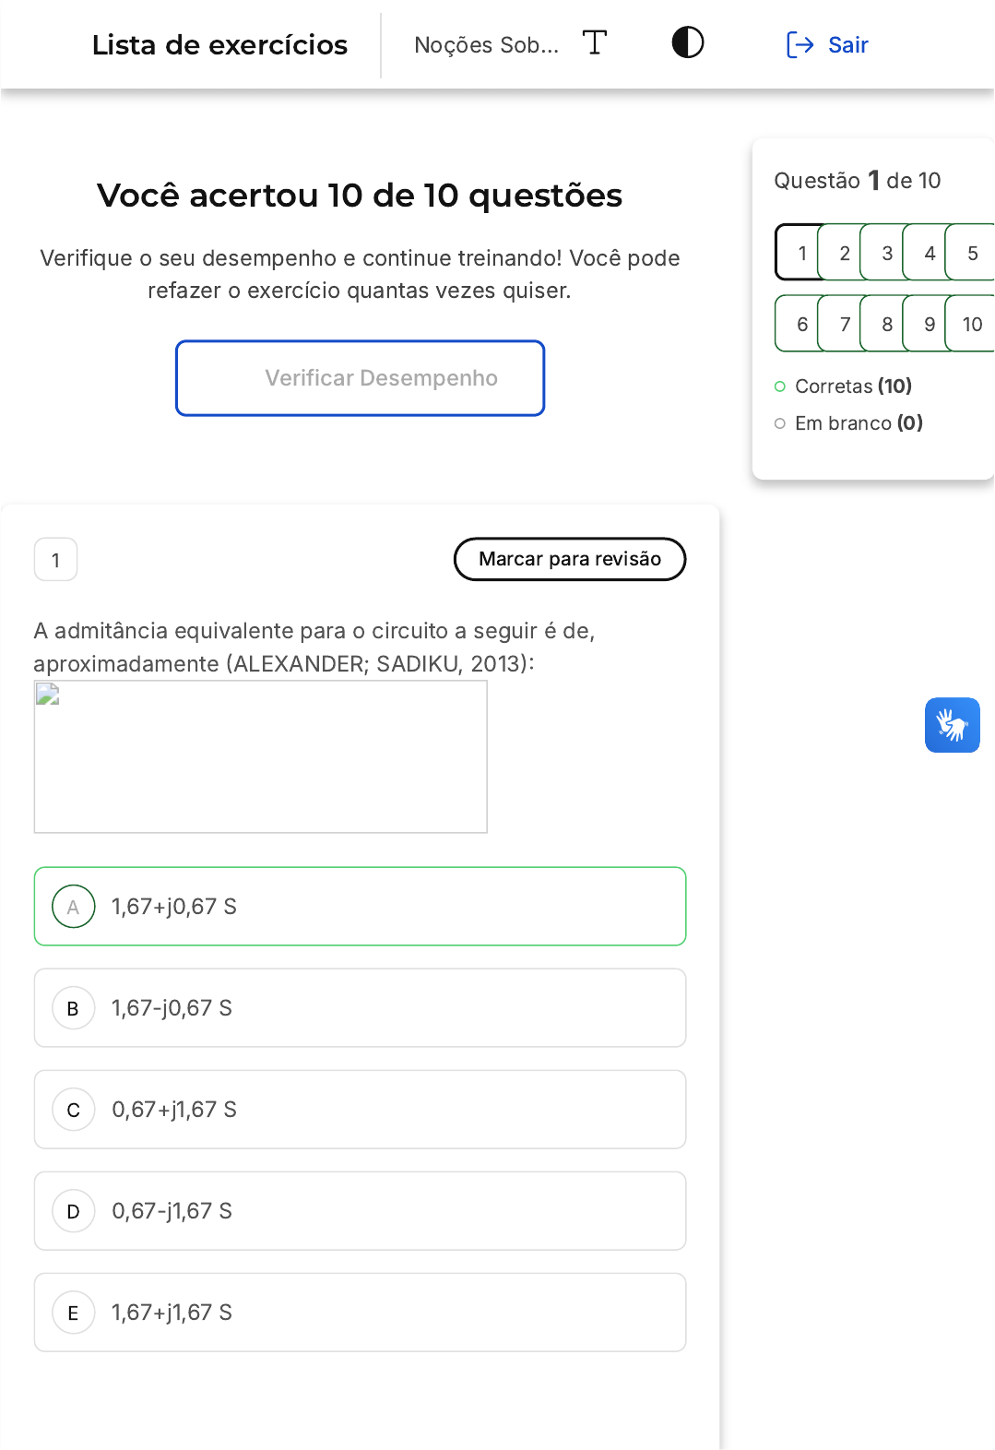Open the sign language accessibility widget
The height and width of the screenshot is (1450, 995).
[x=952, y=725]
